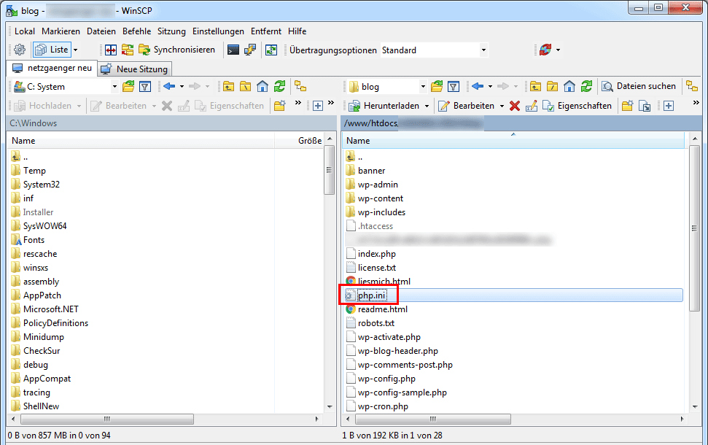
Task: Refresh the remote directory listing
Action: click(x=587, y=86)
